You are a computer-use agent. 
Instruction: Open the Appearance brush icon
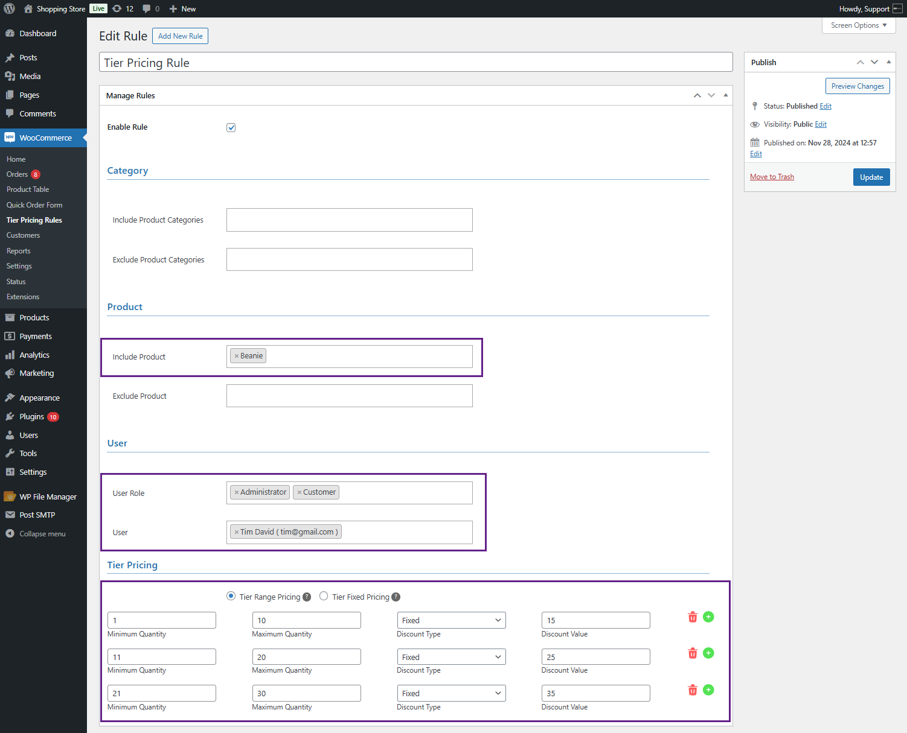[x=10, y=398]
